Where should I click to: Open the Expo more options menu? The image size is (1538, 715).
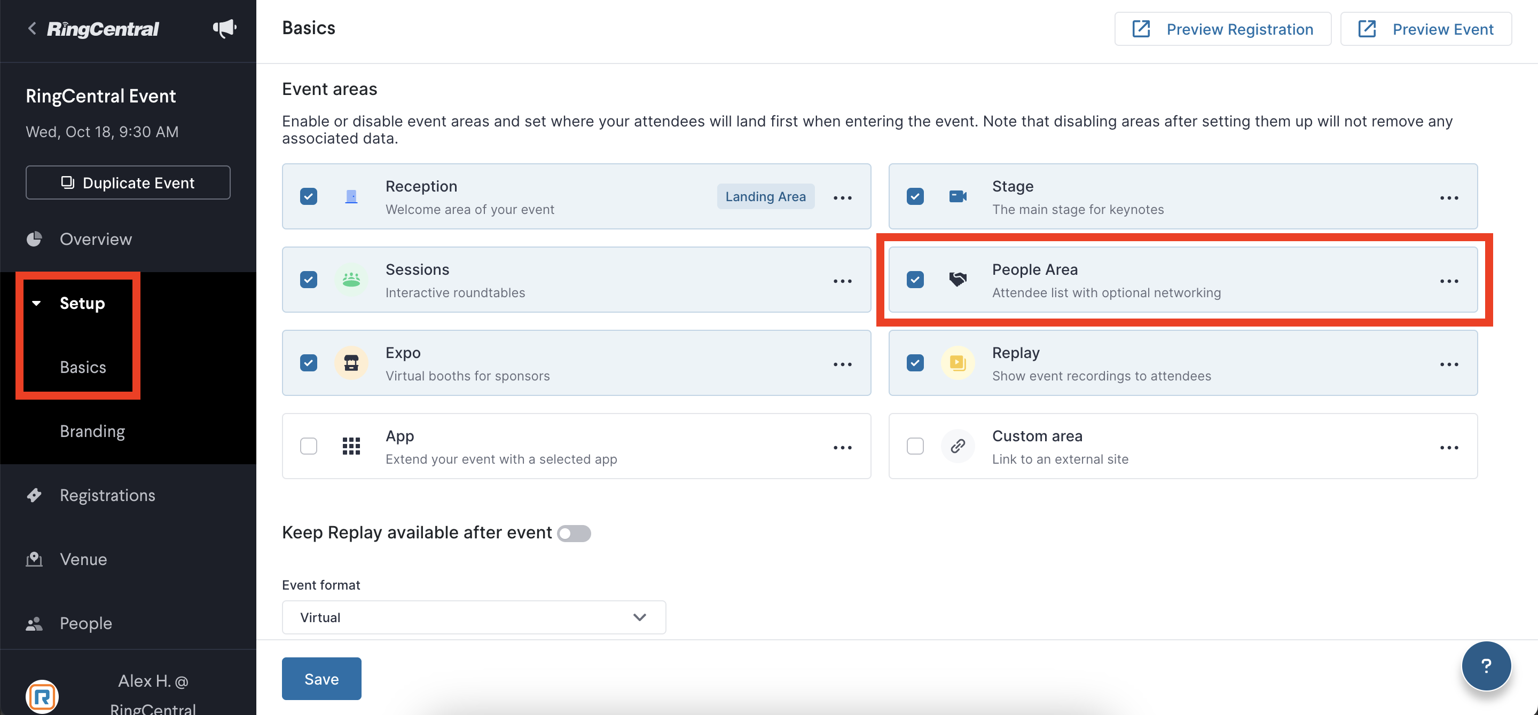843,364
